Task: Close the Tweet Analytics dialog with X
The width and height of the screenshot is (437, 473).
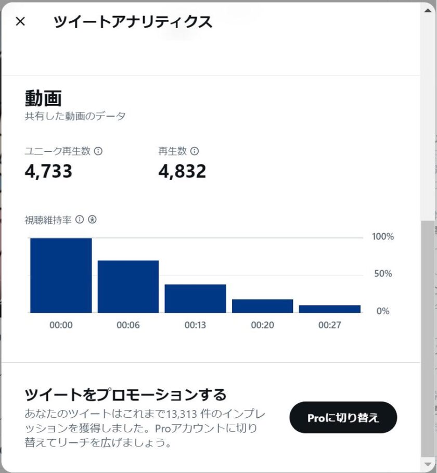Action: [x=20, y=21]
